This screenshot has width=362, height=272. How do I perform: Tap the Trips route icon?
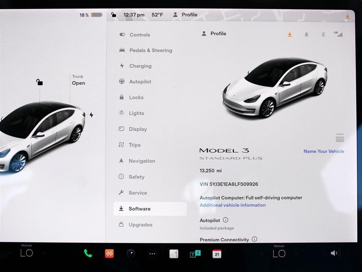tap(121, 145)
